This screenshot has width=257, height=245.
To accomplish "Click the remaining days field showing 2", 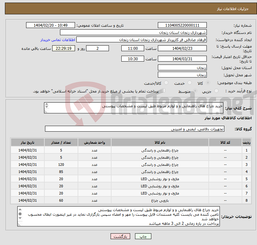I will click(98, 49).
